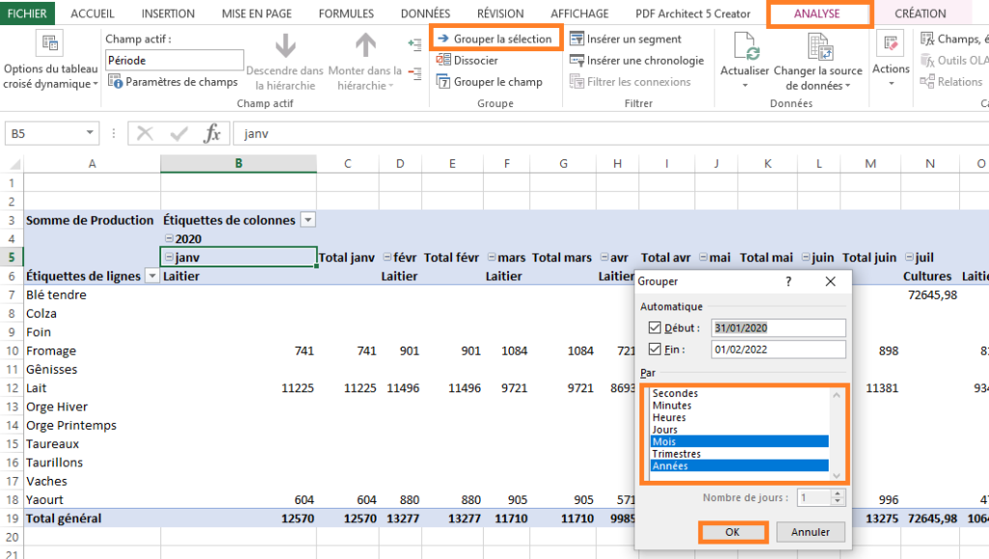Switch to the DONNÉES tab
Image resolution: width=989 pixels, height=559 pixels.
426,14
